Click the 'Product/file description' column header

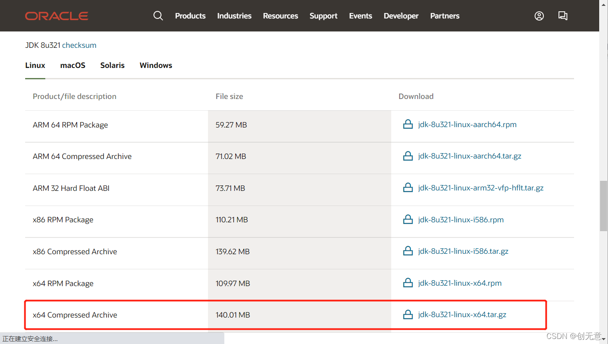pyautogui.click(x=75, y=96)
